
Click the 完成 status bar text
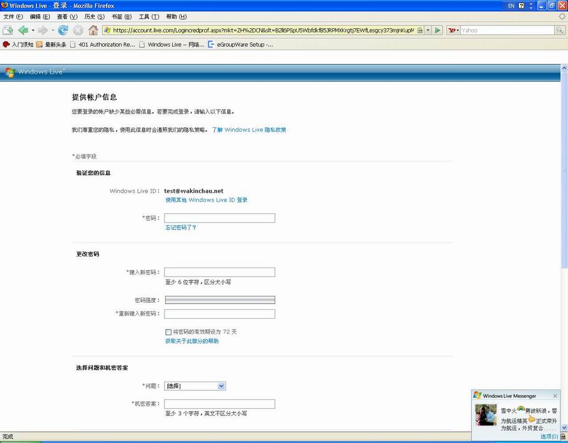point(8,437)
